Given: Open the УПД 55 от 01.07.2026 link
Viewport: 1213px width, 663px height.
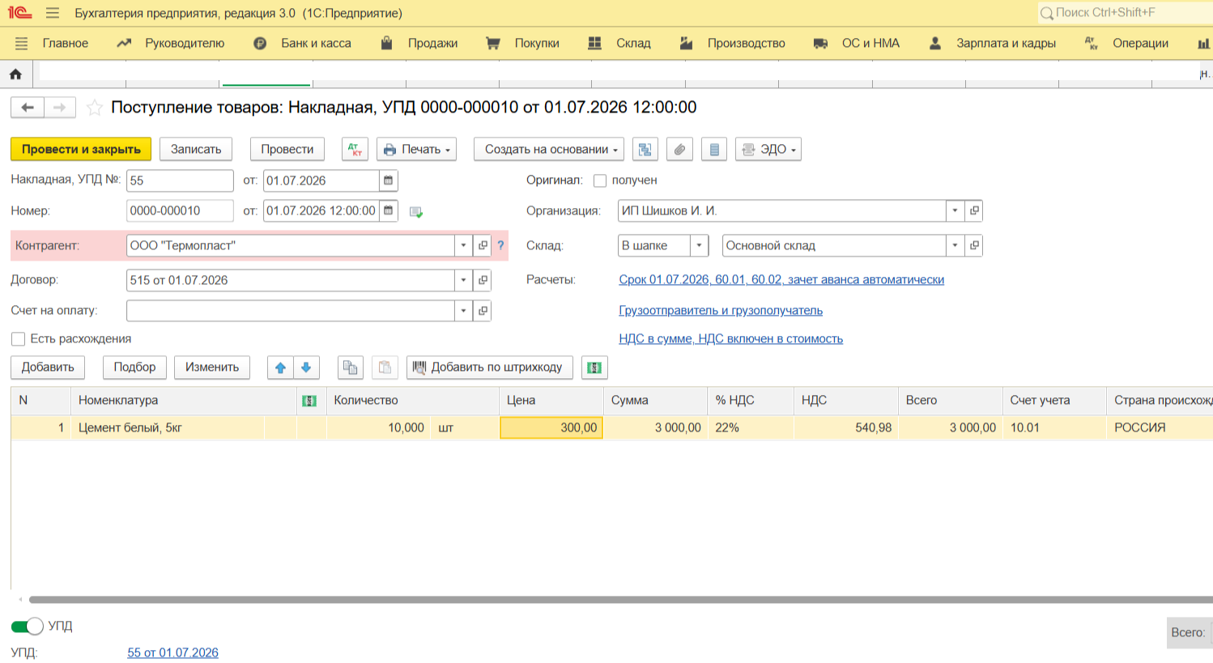Looking at the screenshot, I should [x=172, y=652].
